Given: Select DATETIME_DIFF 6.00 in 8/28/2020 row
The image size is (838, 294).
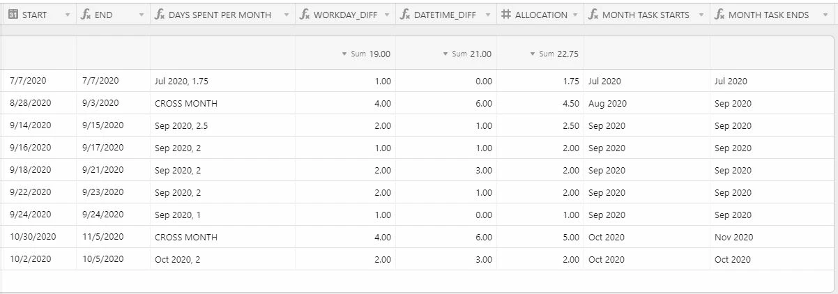Looking at the screenshot, I should tap(446, 103).
